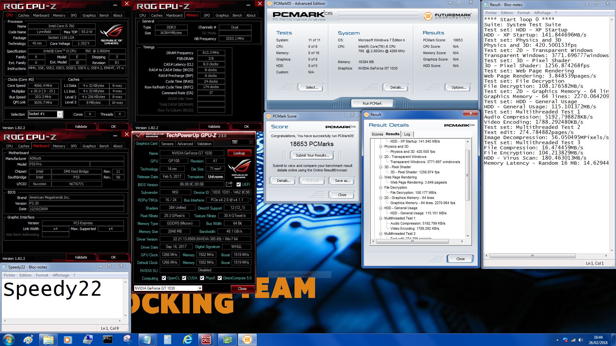Click the ROG logo in the CPU-Z CPU window

click(111, 34)
